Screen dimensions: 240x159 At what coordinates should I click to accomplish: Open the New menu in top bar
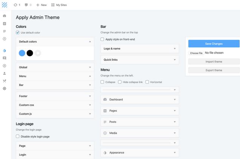[x=42, y=5]
